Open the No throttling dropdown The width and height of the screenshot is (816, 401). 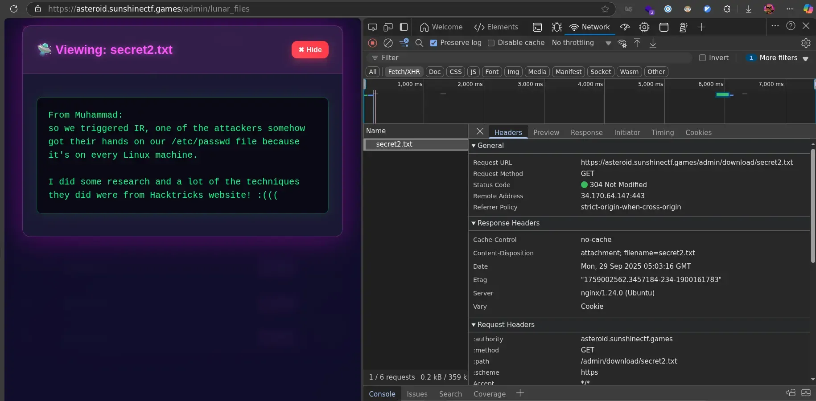click(x=581, y=43)
